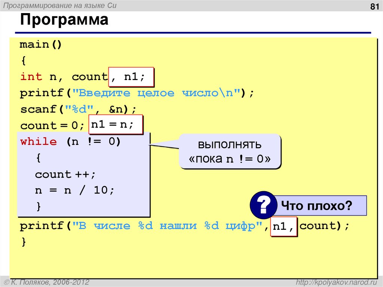
Task: Click the callout 'выполнять «пока n != 0»'
Action: point(230,152)
